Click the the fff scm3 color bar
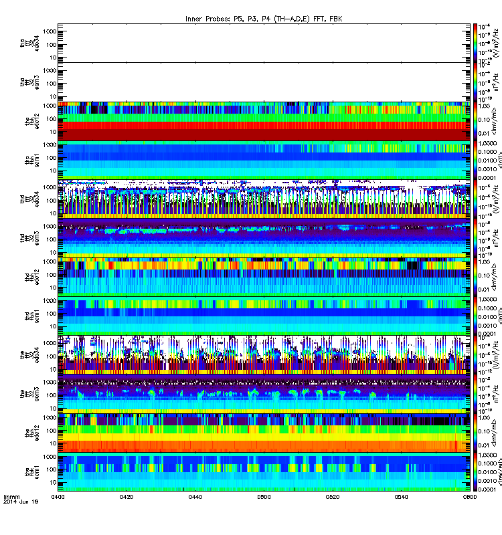Screen dimensions: 502x535 (x=475, y=394)
